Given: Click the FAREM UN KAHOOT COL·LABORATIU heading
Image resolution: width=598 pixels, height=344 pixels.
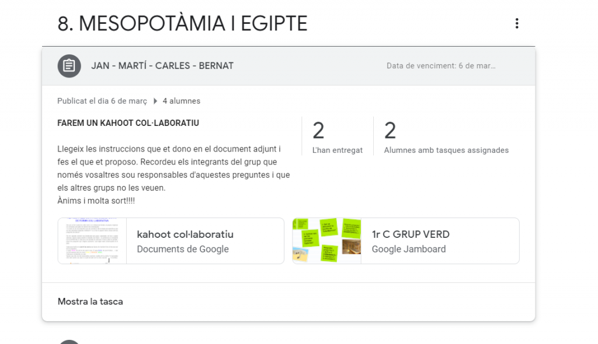Looking at the screenshot, I should [128, 123].
